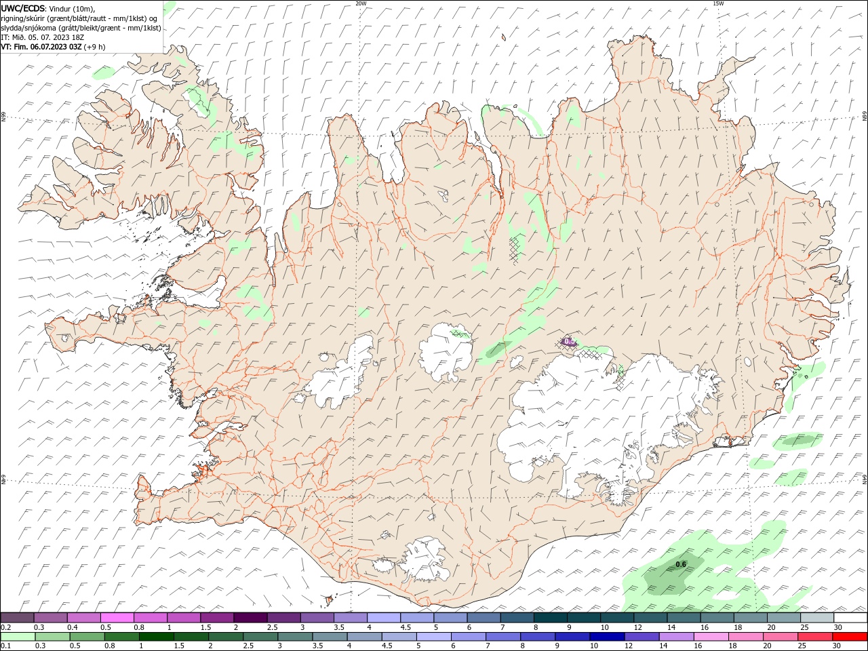Screen dimensions: 868x651
Task: Click the "2.5" label under the upper legend row
Action: (x=272, y=627)
